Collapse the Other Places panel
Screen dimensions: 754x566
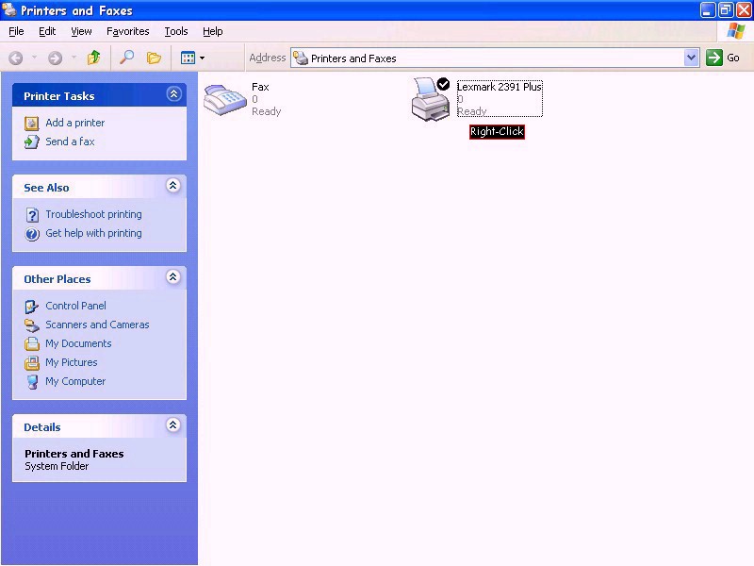(x=173, y=276)
